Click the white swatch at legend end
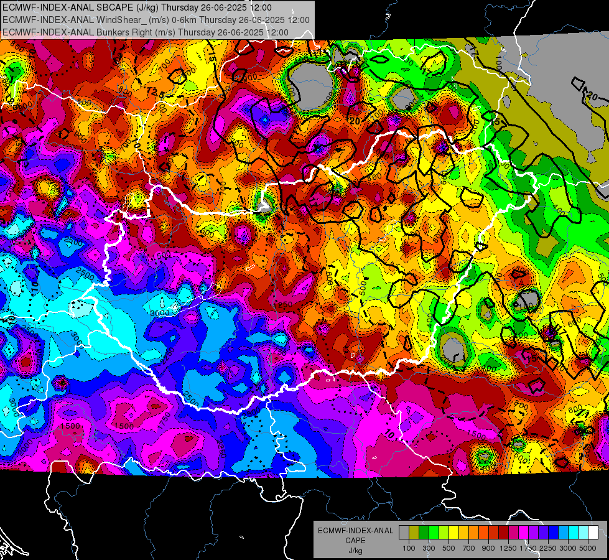 click(x=593, y=533)
